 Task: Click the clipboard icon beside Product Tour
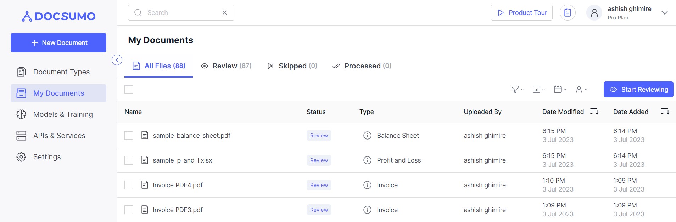(x=568, y=13)
